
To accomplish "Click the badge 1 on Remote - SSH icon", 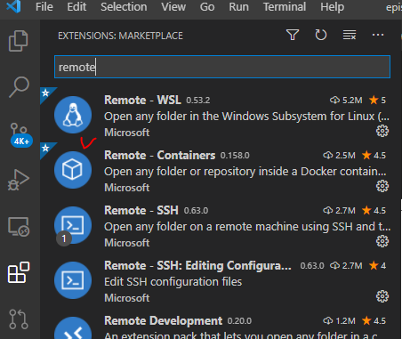I will point(64,238).
